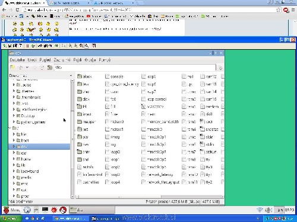Select the loop4 file
Viewport: 297px width, 222px height.
click(113, 182)
